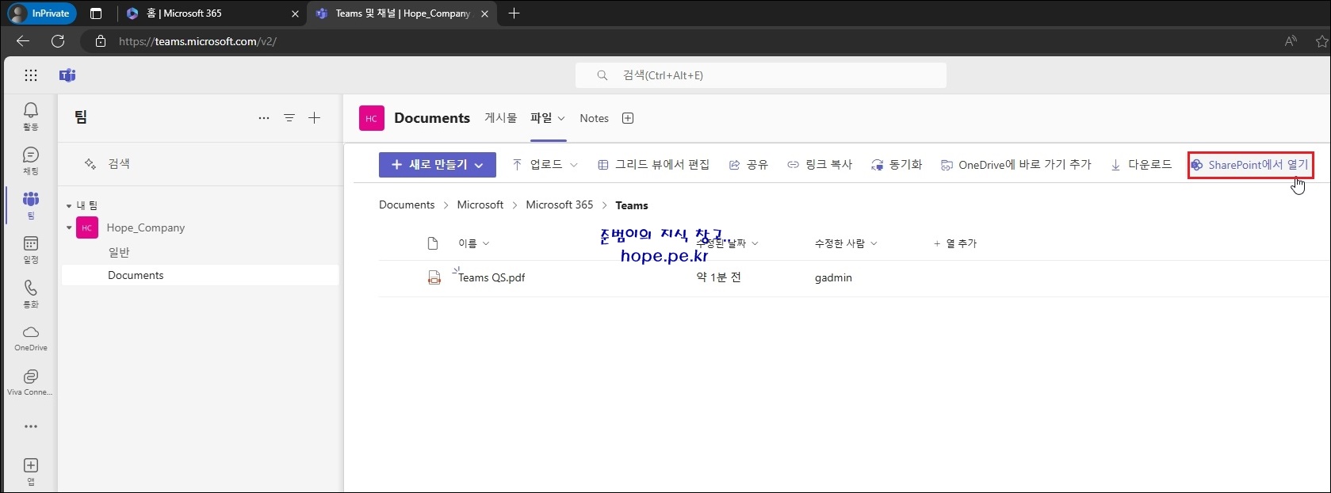Open the Calendar in sidebar
Image resolution: width=1331 pixels, height=493 pixels.
pyautogui.click(x=31, y=250)
